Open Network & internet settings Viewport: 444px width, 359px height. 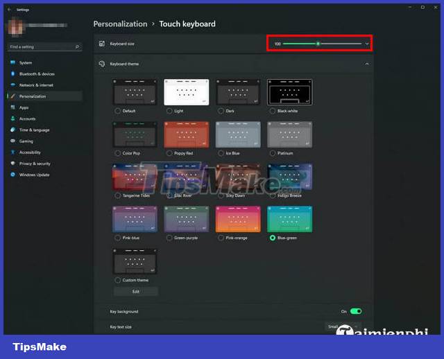pos(45,85)
